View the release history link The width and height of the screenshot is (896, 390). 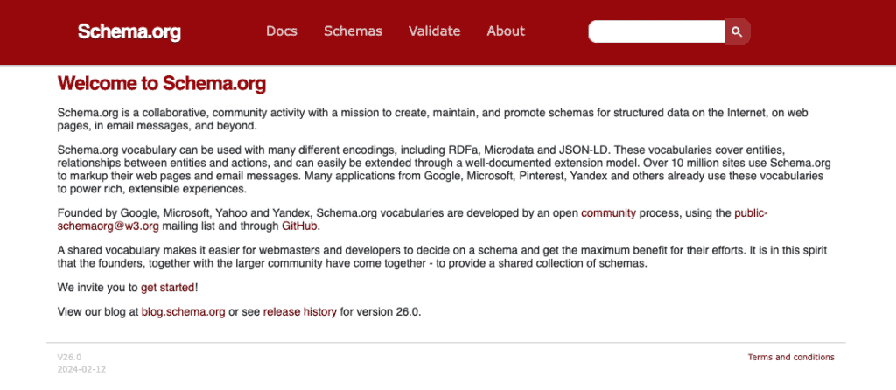299,312
